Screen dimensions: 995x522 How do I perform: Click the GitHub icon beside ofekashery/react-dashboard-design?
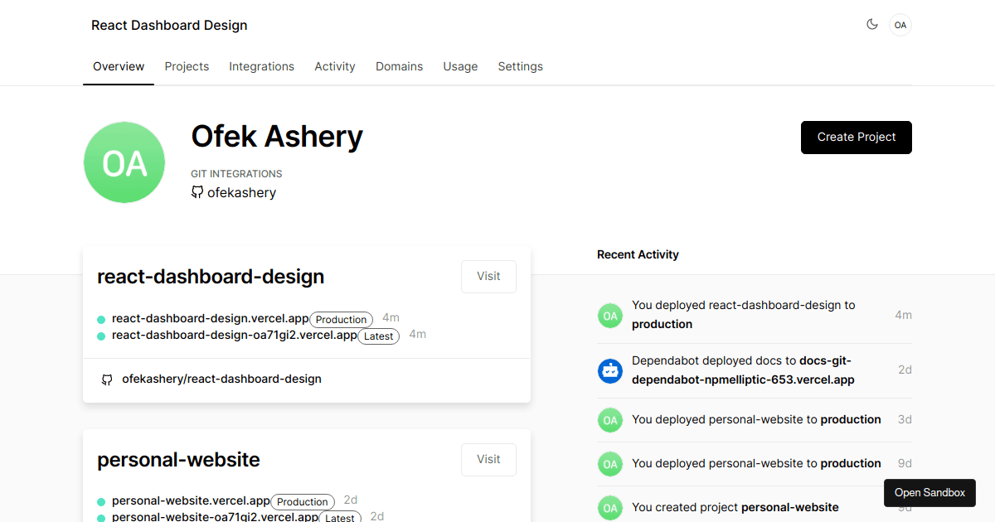tap(107, 379)
